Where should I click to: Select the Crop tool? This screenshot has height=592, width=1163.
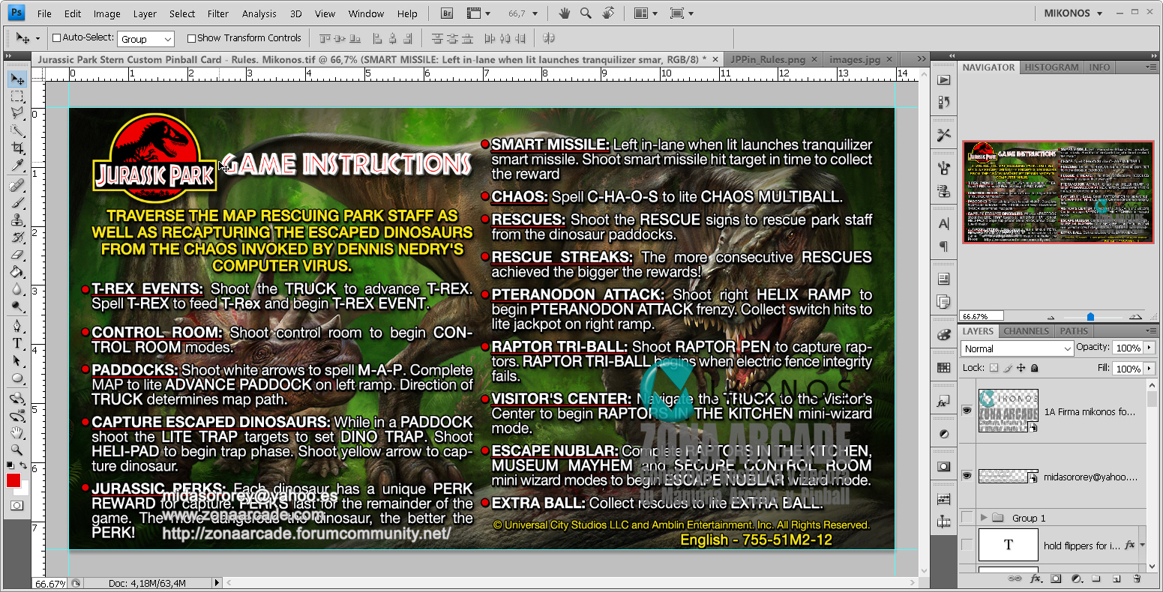[x=17, y=148]
